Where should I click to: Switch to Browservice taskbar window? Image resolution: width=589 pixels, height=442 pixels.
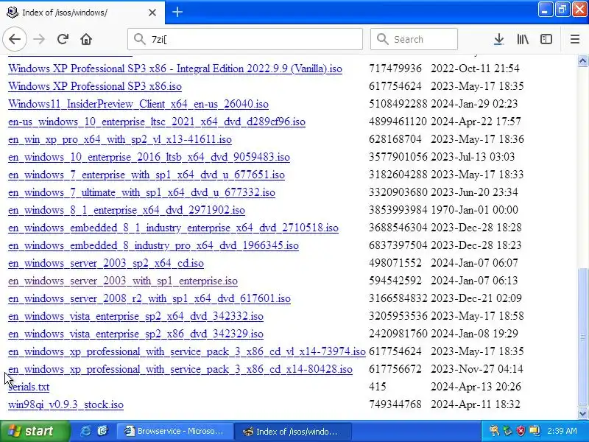click(174, 431)
